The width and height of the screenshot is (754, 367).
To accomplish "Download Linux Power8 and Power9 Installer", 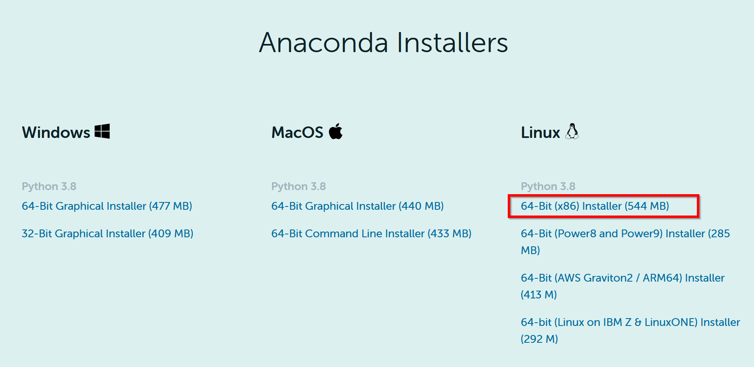I will pyautogui.click(x=625, y=242).
